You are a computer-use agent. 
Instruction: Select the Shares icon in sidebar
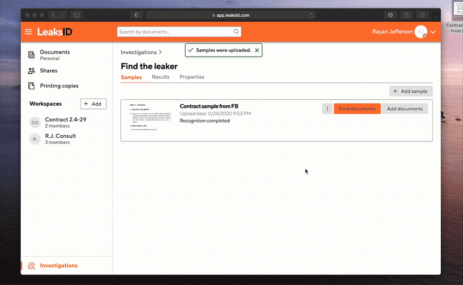pyautogui.click(x=32, y=70)
